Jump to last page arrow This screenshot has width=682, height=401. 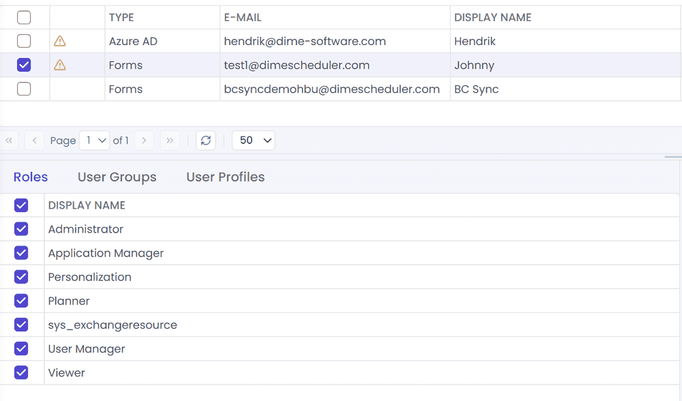pos(170,140)
